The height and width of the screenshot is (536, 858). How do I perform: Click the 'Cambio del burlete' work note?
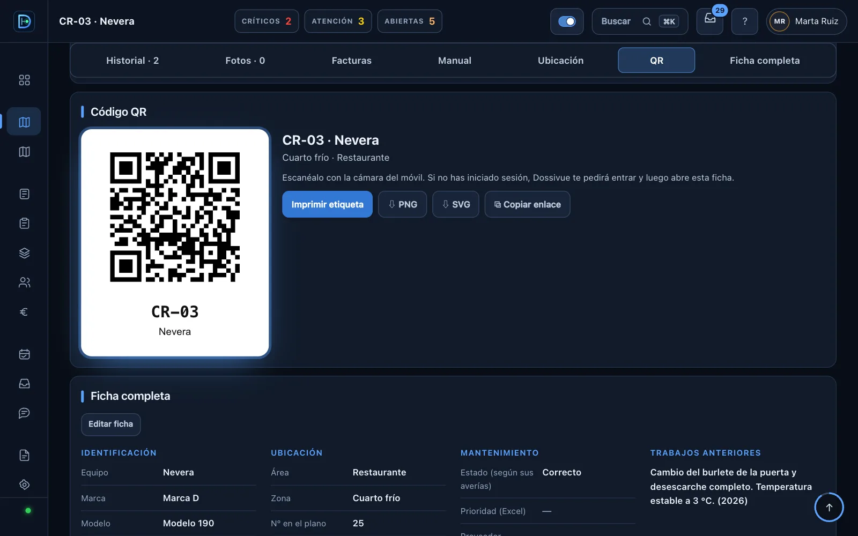[731, 487]
